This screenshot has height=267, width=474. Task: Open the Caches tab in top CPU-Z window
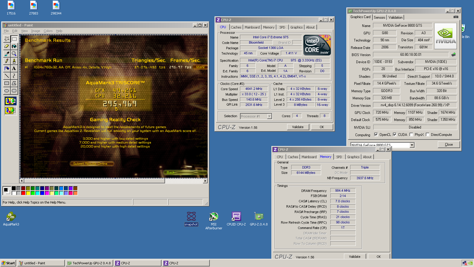pos(236,27)
